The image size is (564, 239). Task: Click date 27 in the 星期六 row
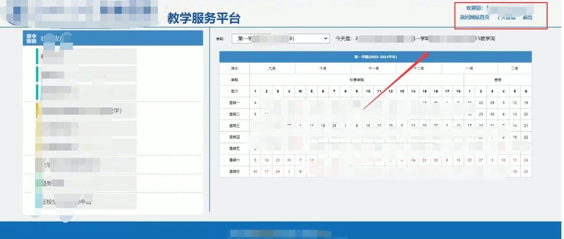pyautogui.click(x=481, y=160)
